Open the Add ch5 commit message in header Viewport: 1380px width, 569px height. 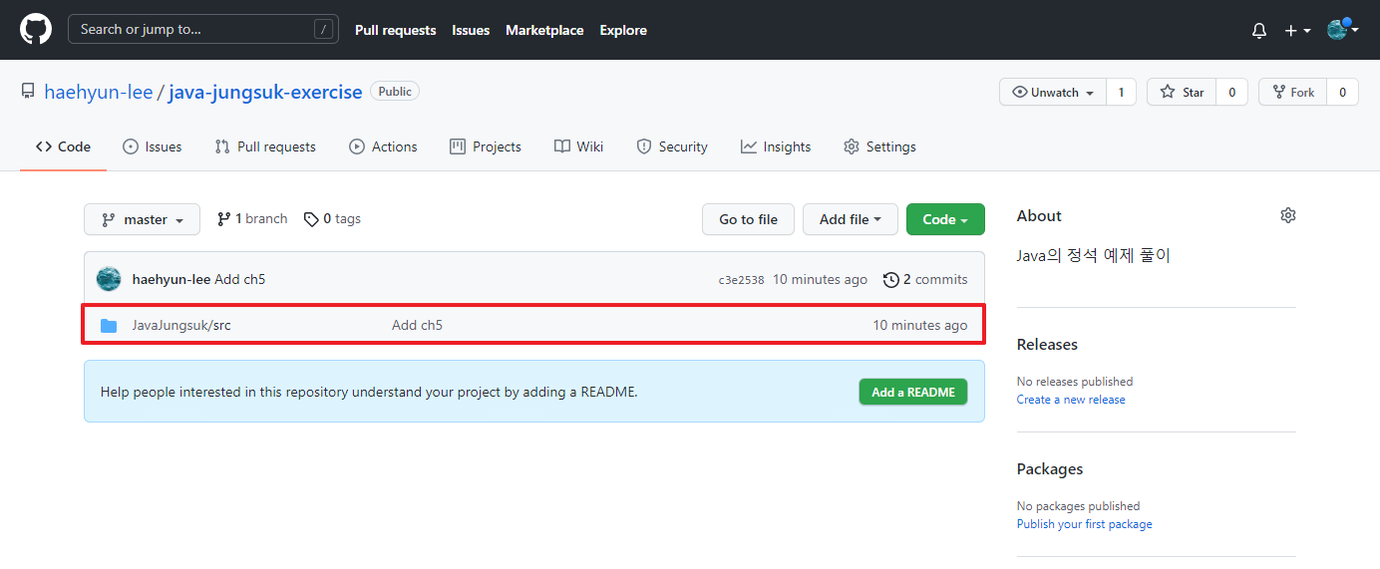coord(240,279)
